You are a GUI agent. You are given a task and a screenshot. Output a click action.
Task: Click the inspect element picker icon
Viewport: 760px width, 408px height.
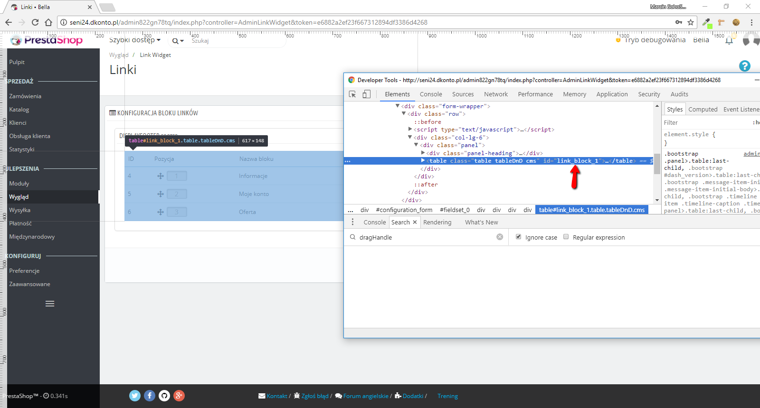pyautogui.click(x=352, y=94)
